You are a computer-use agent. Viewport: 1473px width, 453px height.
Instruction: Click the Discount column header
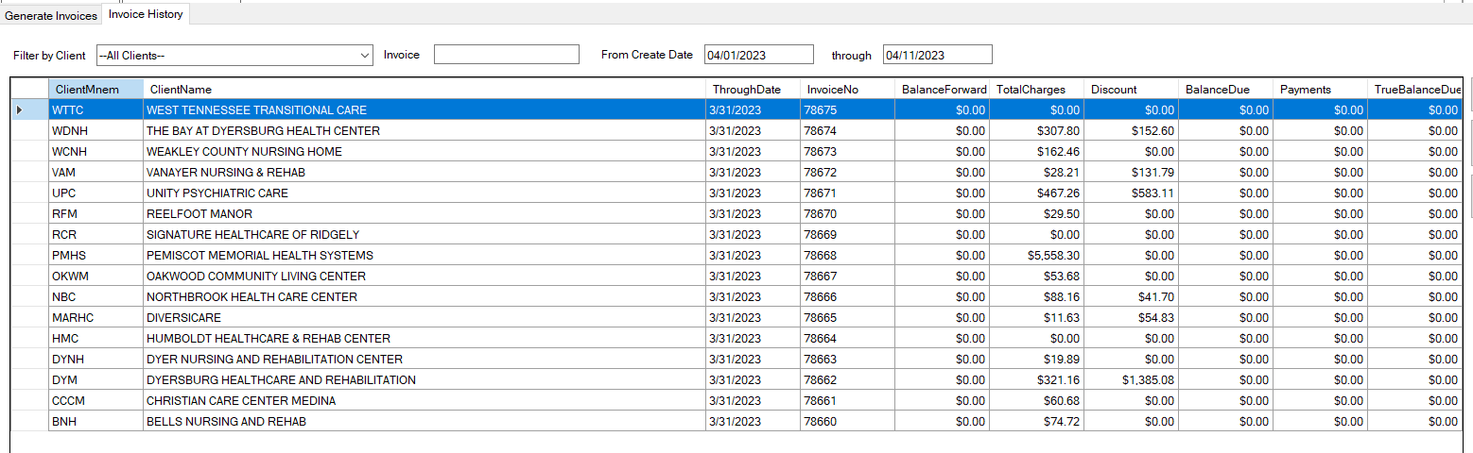(x=1130, y=90)
